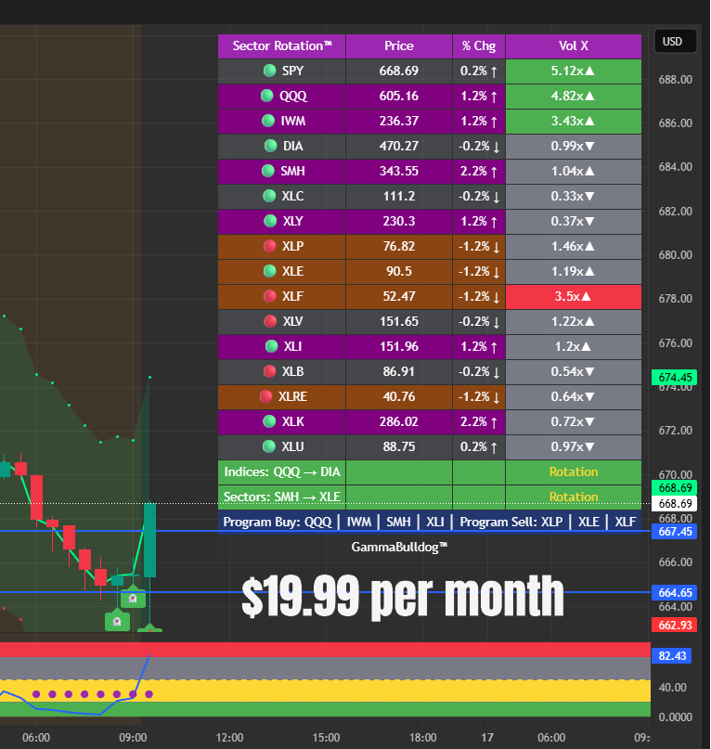711x749 pixels.
Task: Click the DIA price 470.27
Action: (x=399, y=146)
